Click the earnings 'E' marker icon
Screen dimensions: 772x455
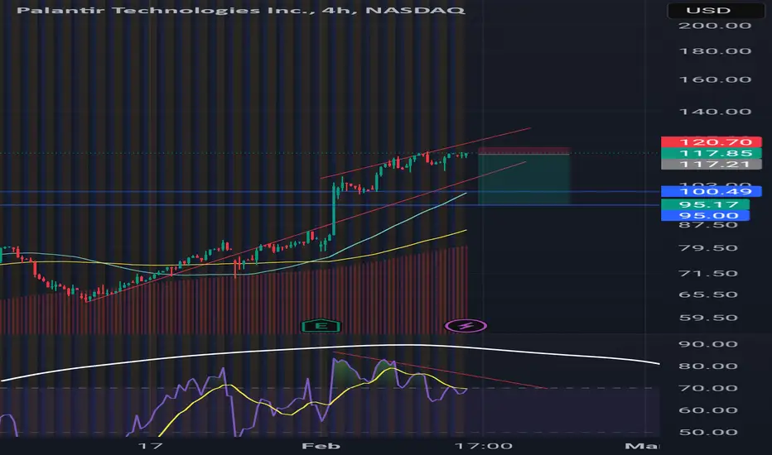[321, 326]
